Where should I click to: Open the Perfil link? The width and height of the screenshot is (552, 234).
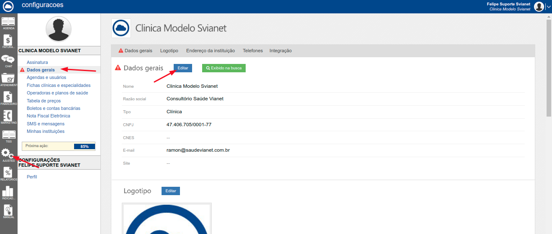coord(32,177)
